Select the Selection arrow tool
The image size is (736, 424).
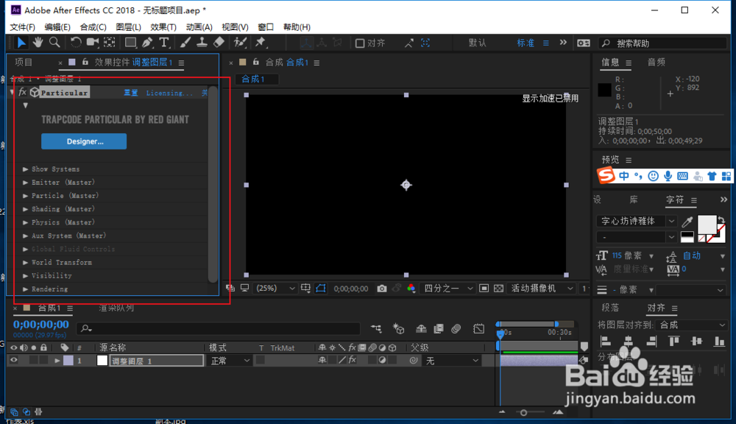[21, 43]
